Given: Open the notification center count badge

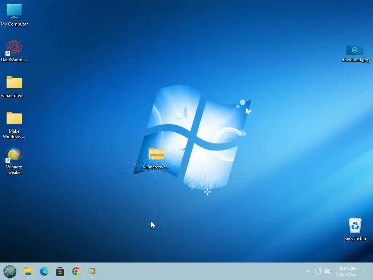Looking at the screenshot, I should [x=363, y=271].
